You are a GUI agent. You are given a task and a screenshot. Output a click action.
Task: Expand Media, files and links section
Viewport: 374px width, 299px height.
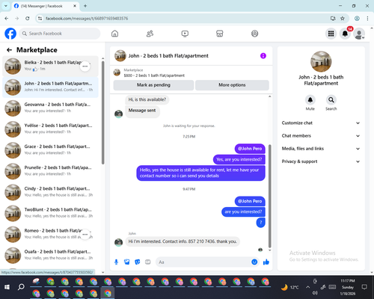pos(321,149)
